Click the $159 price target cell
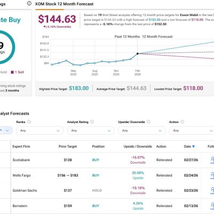The width and height of the screenshot is (214, 214). click(x=68, y=206)
